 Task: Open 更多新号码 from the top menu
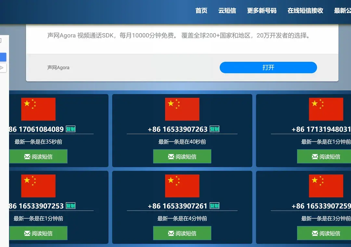pos(262,11)
